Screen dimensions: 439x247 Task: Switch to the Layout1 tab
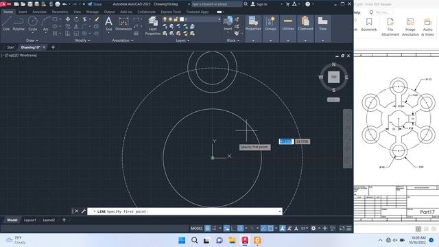tap(30, 220)
